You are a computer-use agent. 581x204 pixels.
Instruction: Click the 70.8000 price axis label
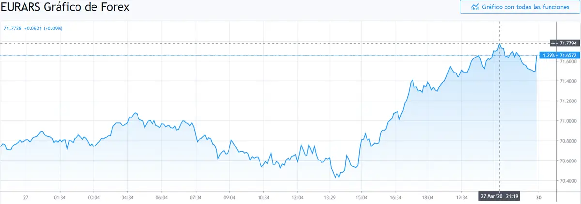568,141
